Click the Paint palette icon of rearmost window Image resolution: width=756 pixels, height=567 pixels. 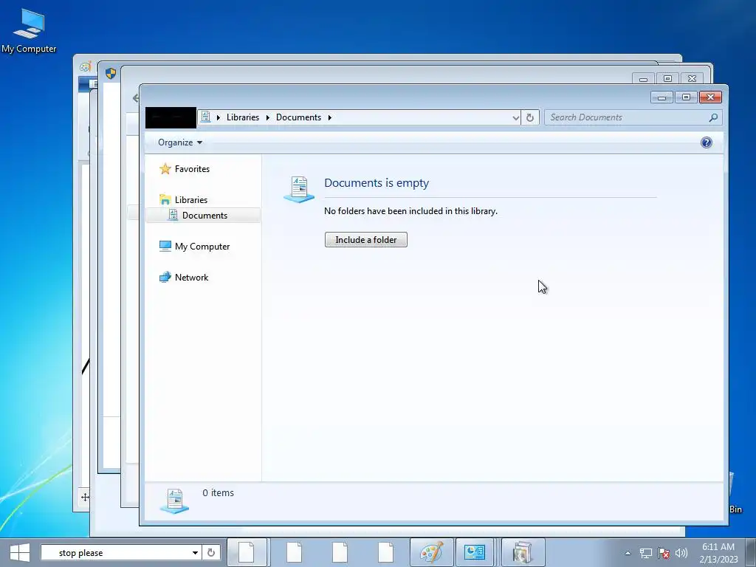point(86,67)
